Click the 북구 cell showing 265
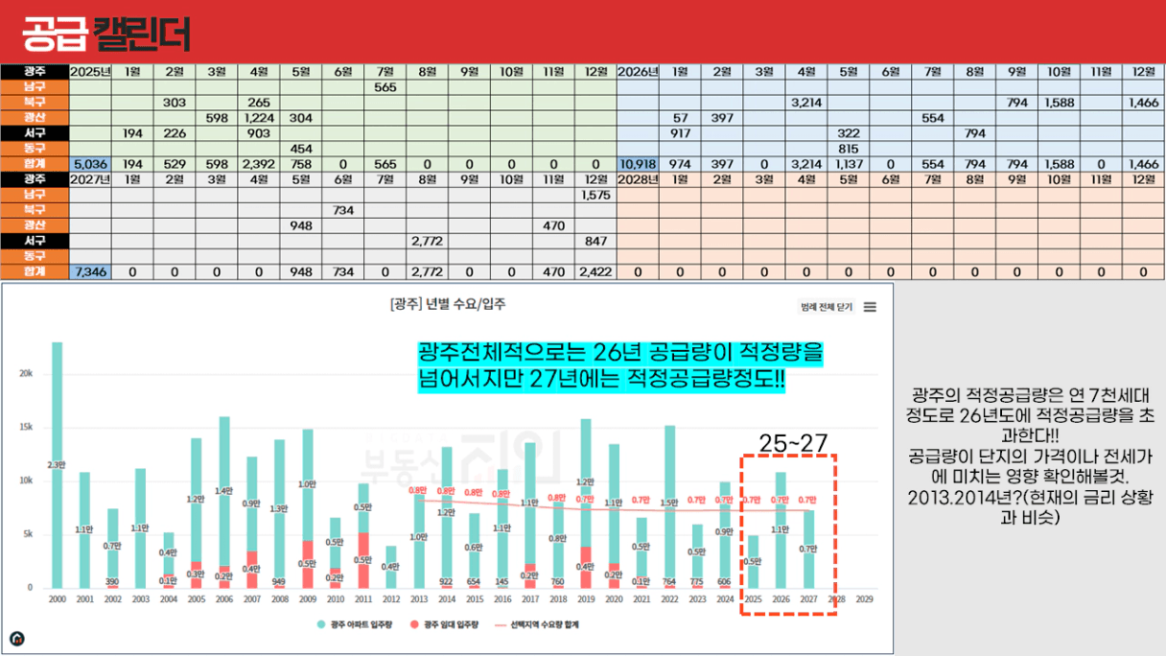 259,103
